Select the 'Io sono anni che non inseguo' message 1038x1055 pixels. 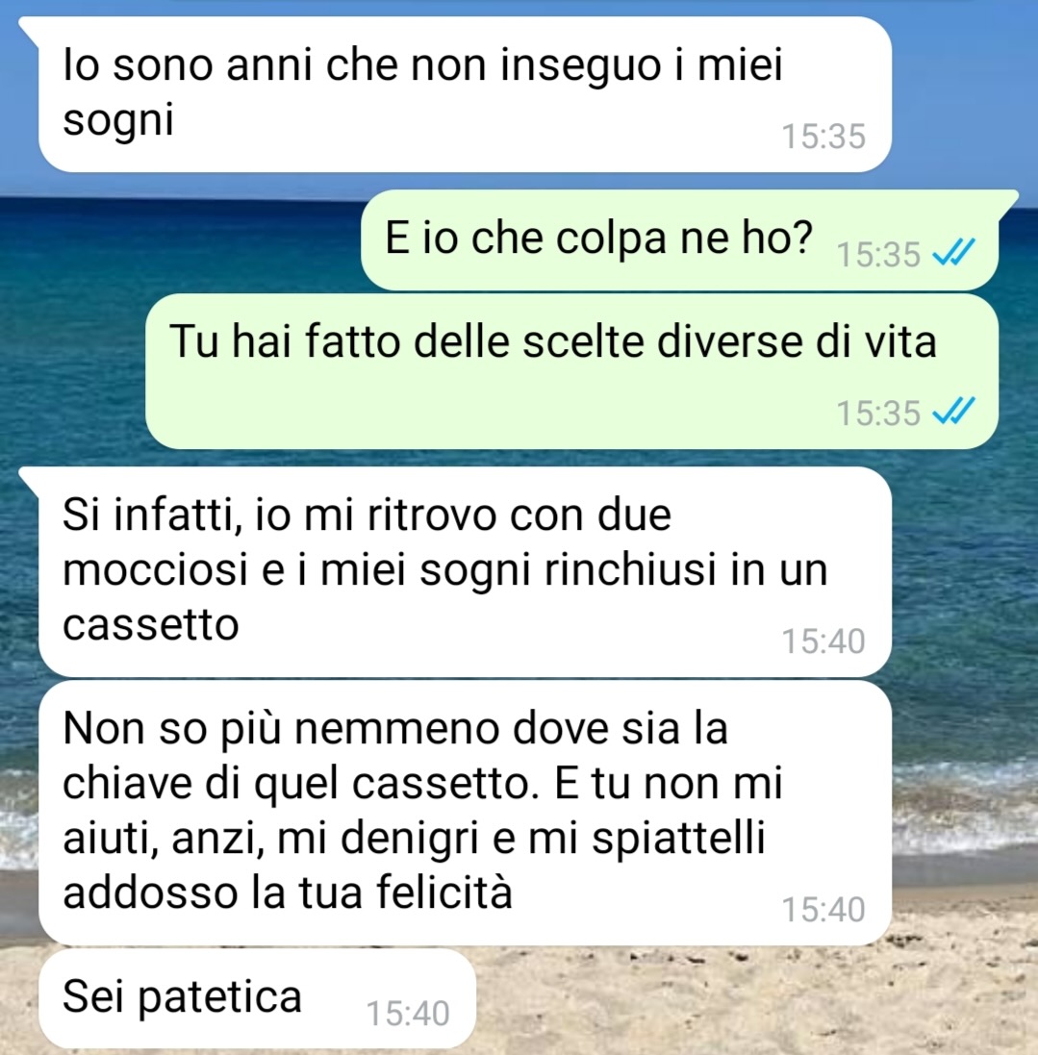466,94
